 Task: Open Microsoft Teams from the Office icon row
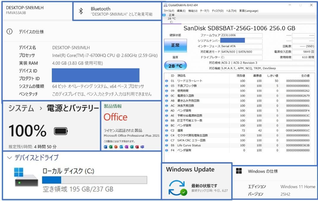[143, 147]
